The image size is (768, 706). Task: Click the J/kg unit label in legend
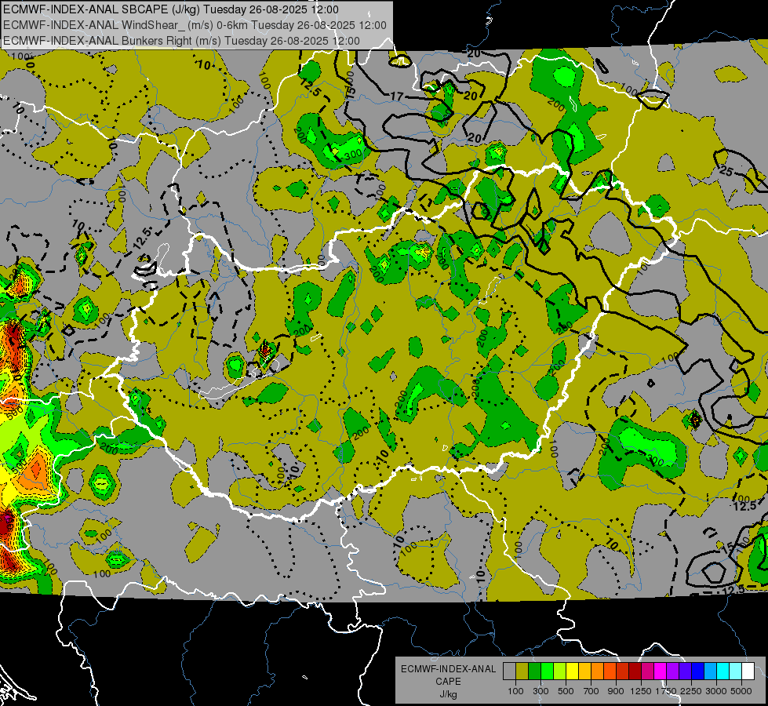click(x=448, y=694)
